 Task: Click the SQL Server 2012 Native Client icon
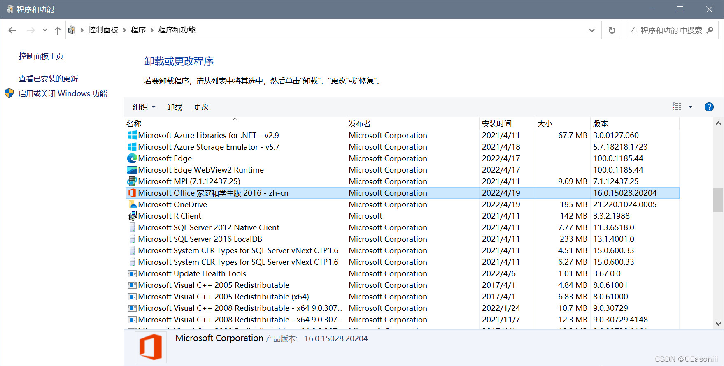click(132, 227)
